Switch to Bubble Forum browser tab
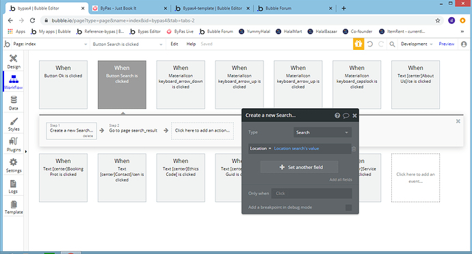The image size is (472, 254). [295, 8]
